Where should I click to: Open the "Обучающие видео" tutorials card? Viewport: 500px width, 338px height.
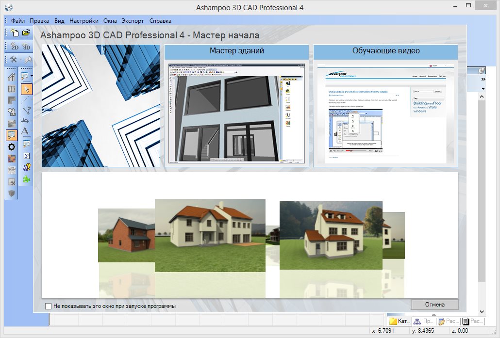coord(385,105)
